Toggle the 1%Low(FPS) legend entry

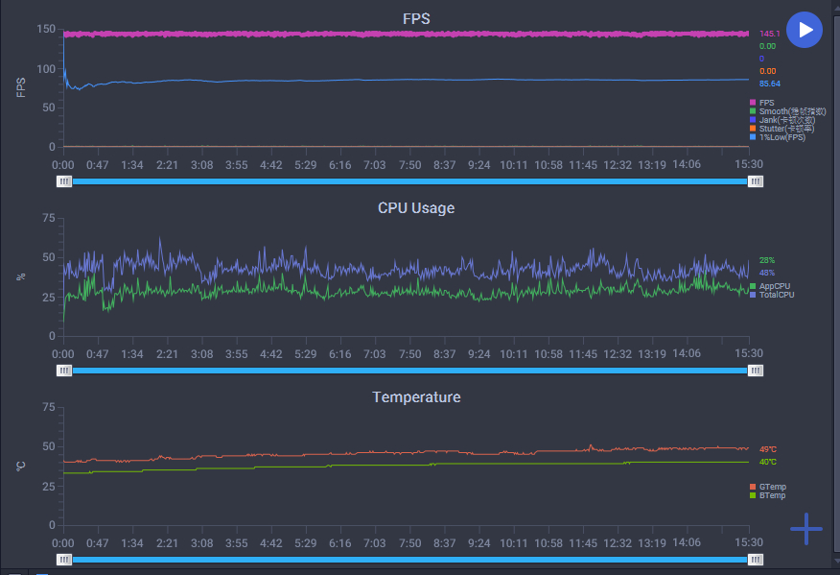[778, 136]
